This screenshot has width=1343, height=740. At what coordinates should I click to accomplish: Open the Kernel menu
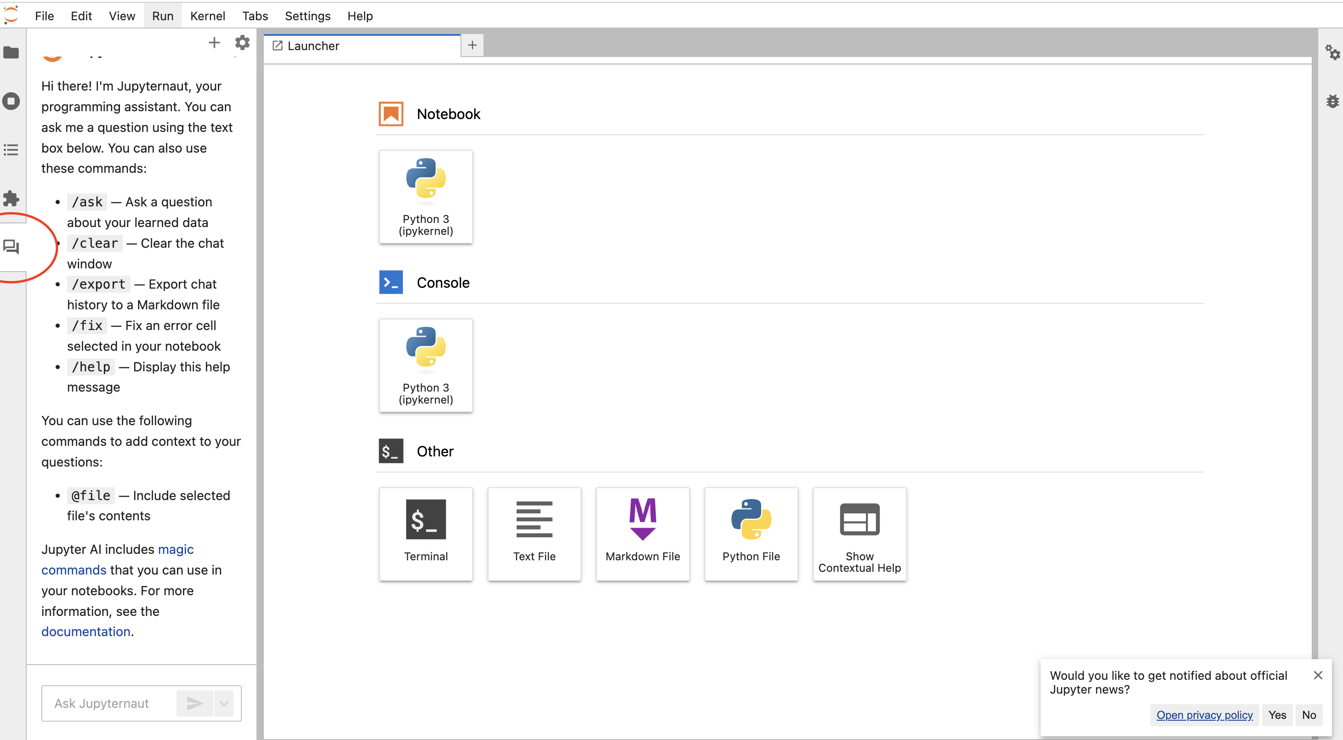click(207, 16)
